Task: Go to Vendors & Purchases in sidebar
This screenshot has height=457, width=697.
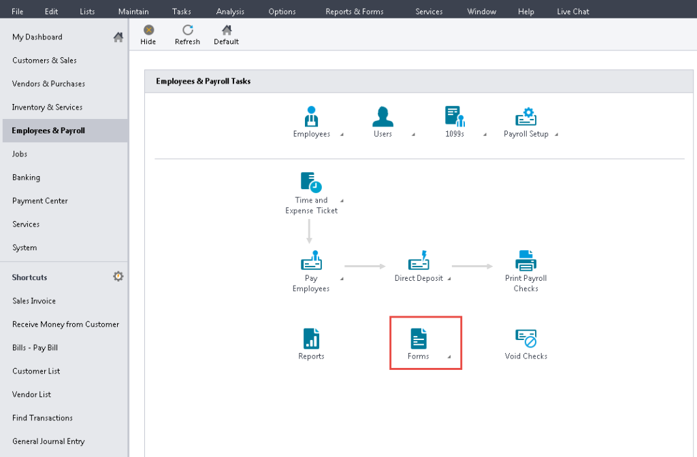Action: tap(48, 84)
